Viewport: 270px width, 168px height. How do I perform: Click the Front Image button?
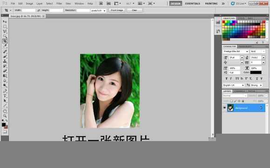pos(117,10)
